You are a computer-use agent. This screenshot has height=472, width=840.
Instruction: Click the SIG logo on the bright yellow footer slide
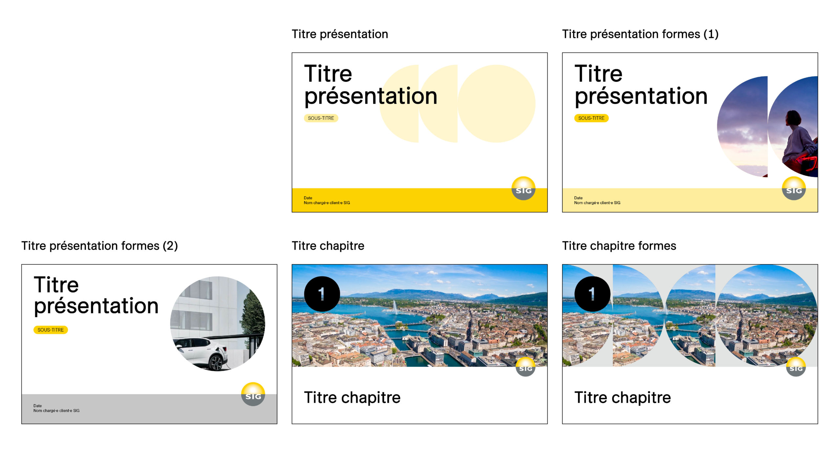(523, 188)
